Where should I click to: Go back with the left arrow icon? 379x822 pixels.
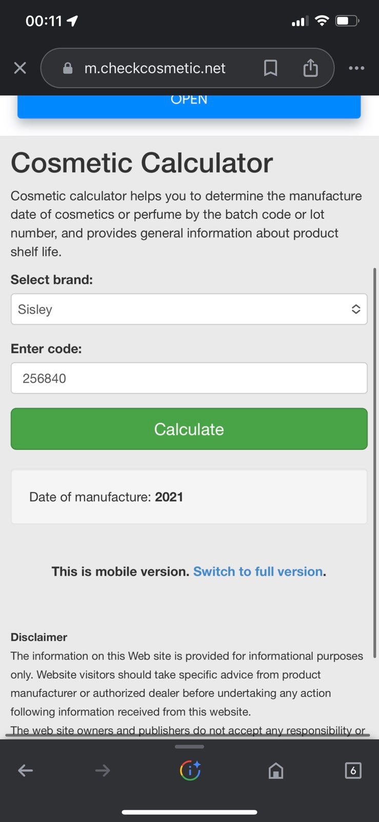pyautogui.click(x=26, y=770)
